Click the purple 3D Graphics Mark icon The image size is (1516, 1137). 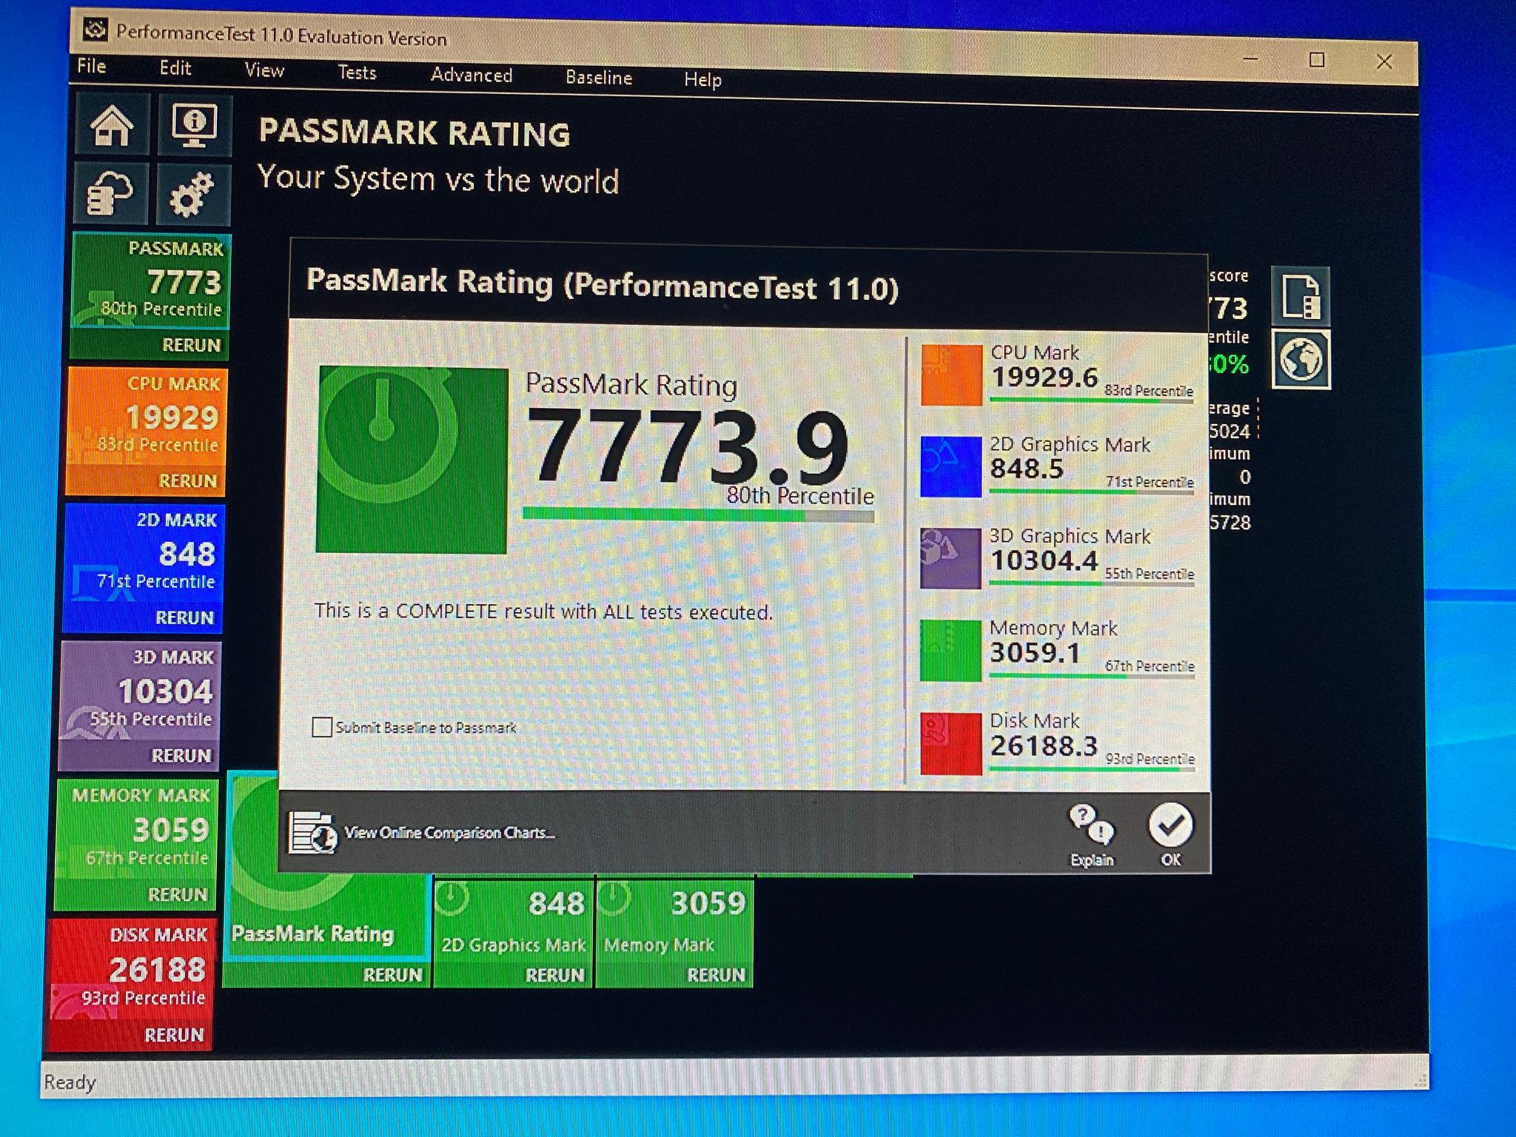pos(951,558)
